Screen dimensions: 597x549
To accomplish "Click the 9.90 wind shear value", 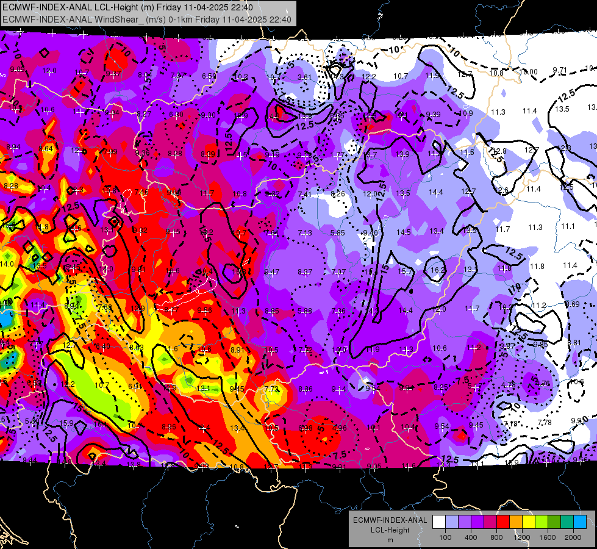I will click(578, 420).
